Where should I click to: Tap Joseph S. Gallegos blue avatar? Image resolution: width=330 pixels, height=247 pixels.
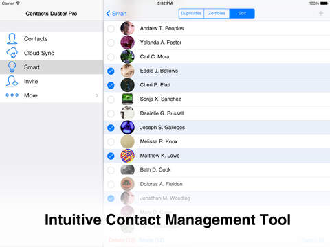tap(127, 128)
